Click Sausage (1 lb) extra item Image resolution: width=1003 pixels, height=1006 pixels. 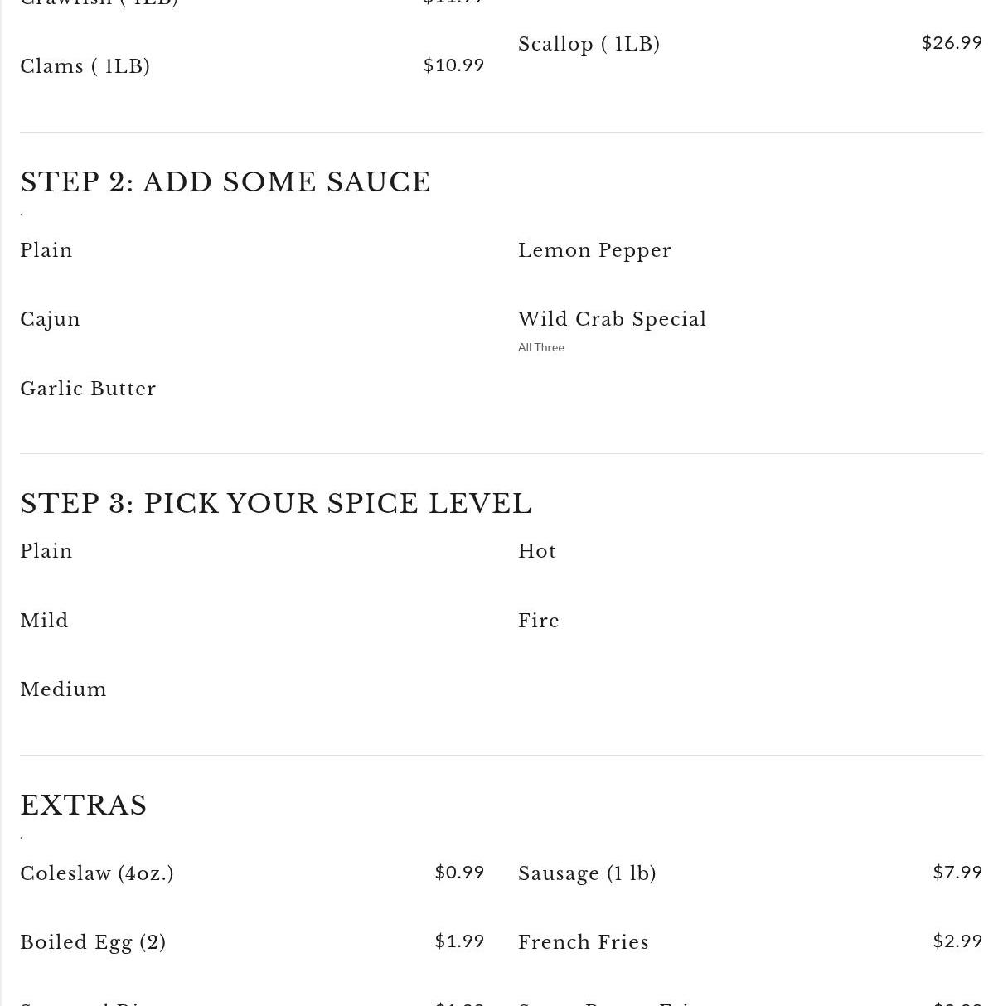pos(587,873)
